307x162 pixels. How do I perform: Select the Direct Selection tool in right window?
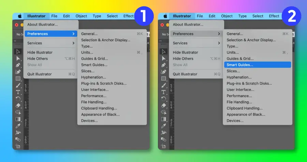click(164, 58)
